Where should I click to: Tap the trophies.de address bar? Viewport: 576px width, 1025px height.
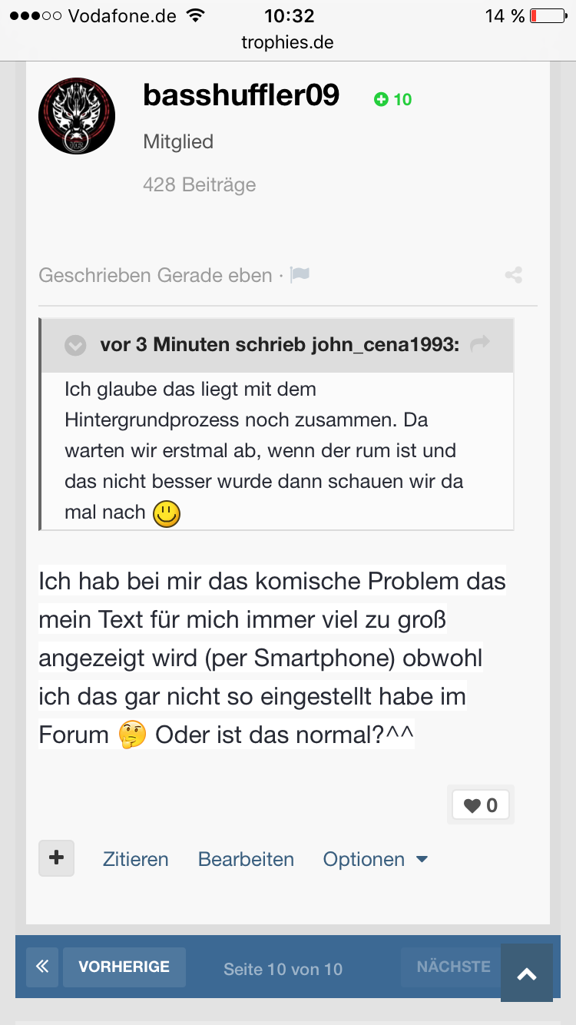pos(287,42)
